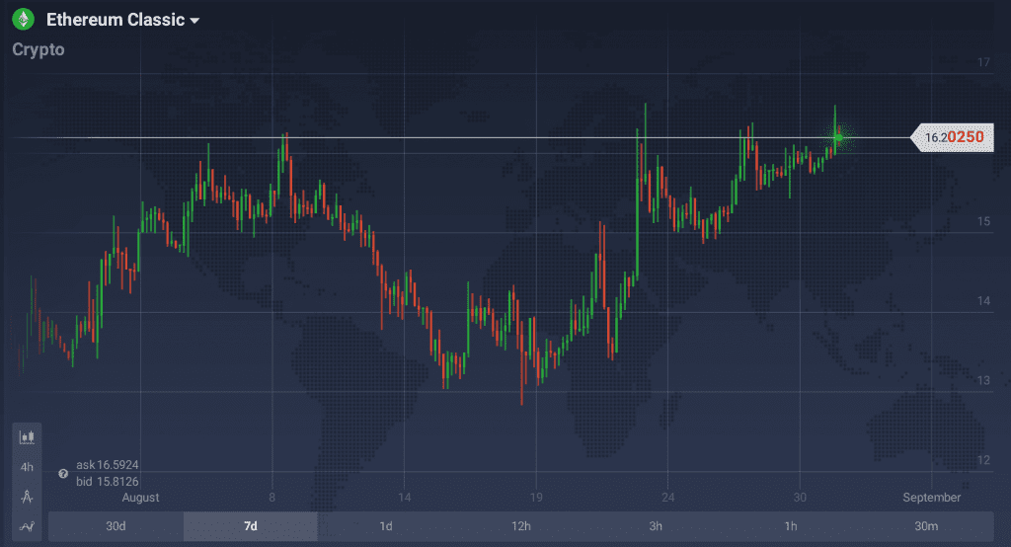Viewport: 1011px width, 547px height.
Task: Open the drawing tools compass icon
Action: [27, 497]
